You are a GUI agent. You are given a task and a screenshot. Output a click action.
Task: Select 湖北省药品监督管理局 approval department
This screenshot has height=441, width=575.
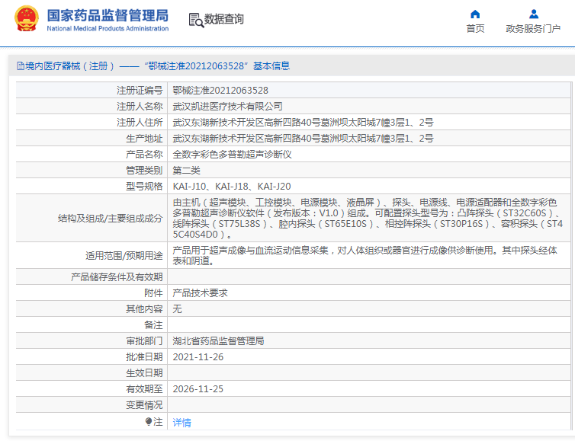pos(218,341)
